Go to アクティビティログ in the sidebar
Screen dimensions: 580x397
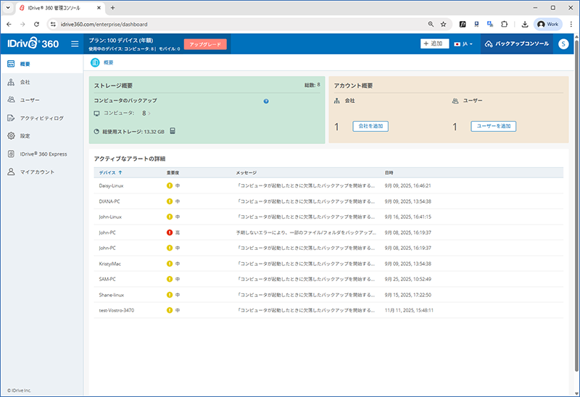(41, 117)
